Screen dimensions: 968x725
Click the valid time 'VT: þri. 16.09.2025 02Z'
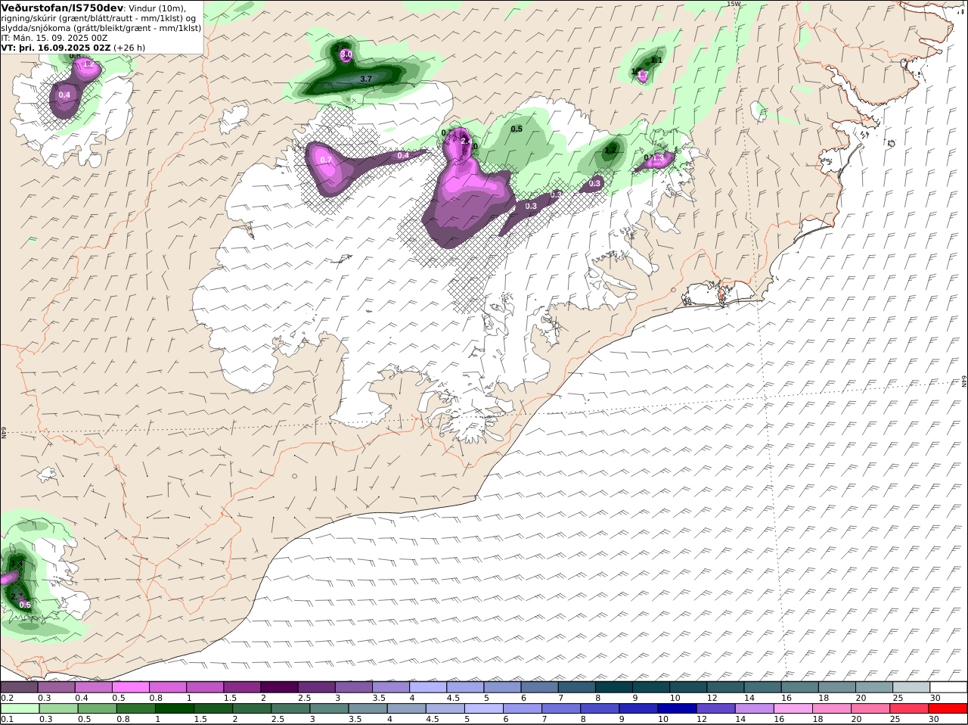tap(57, 48)
